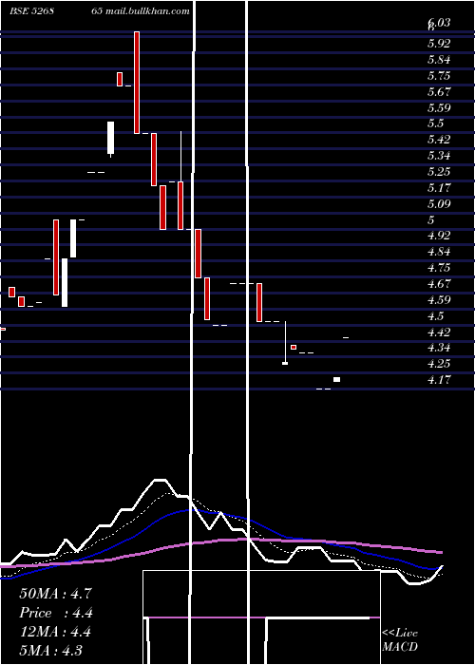Click the 4.75 price axis label

[439, 268]
